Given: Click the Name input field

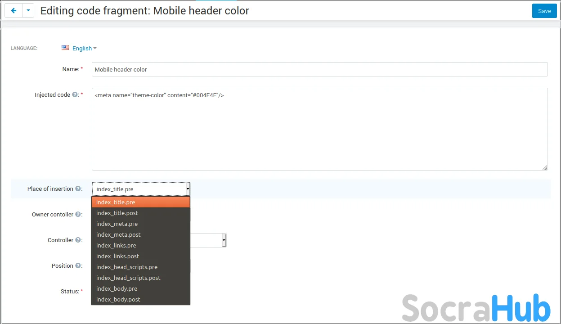Looking at the screenshot, I should [x=319, y=69].
